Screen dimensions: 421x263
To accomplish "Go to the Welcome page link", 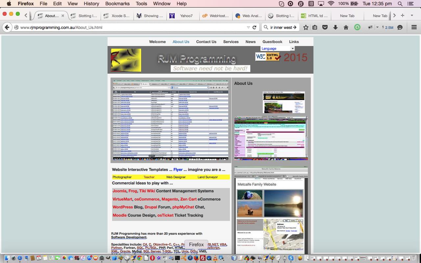I will point(157,42).
